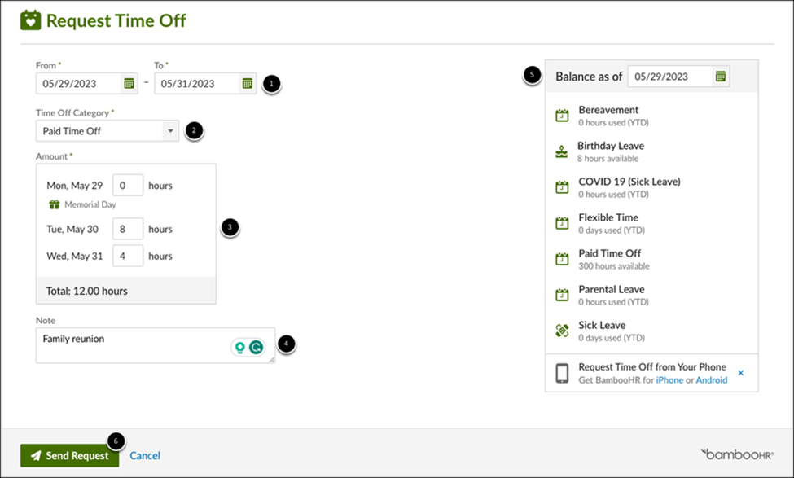Click the lightbulb icon in Note field
The height and width of the screenshot is (478, 794).
coord(240,348)
